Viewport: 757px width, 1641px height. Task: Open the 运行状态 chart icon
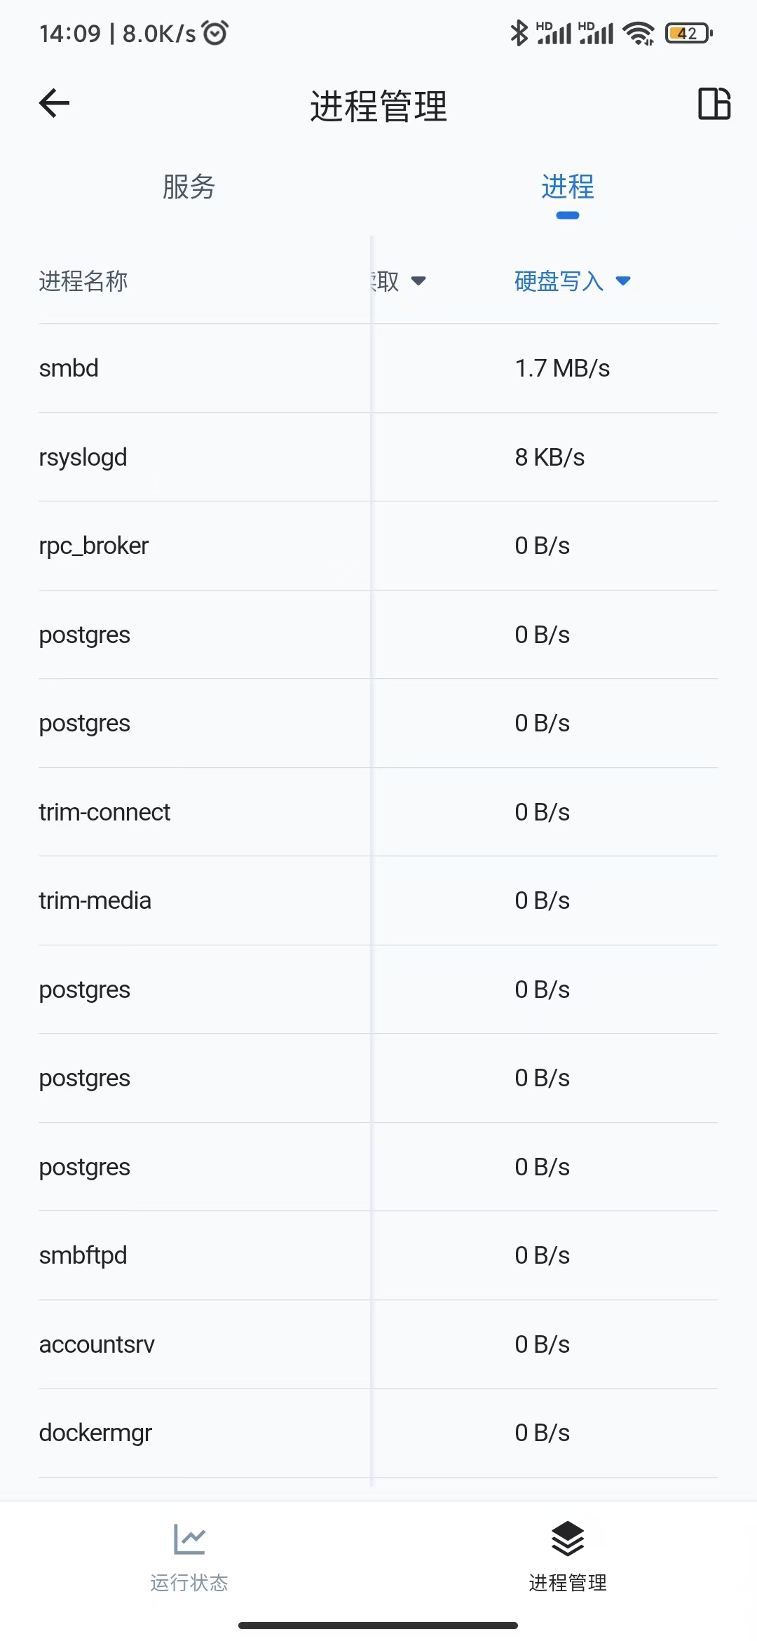coord(189,1539)
